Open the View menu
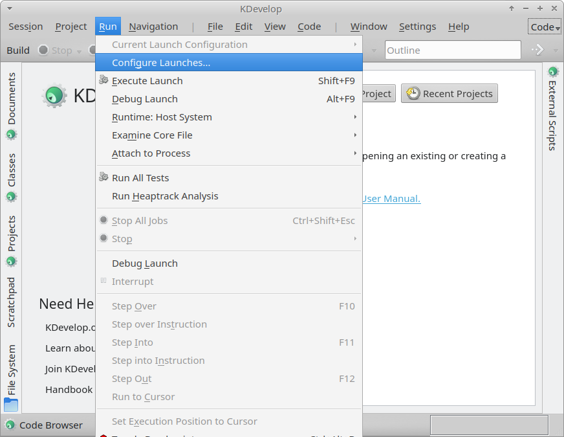 tap(275, 27)
